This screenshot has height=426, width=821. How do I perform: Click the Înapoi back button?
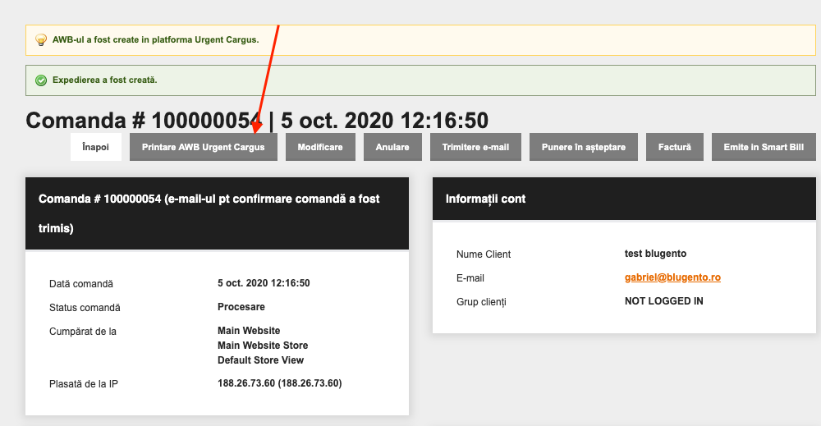[96, 147]
